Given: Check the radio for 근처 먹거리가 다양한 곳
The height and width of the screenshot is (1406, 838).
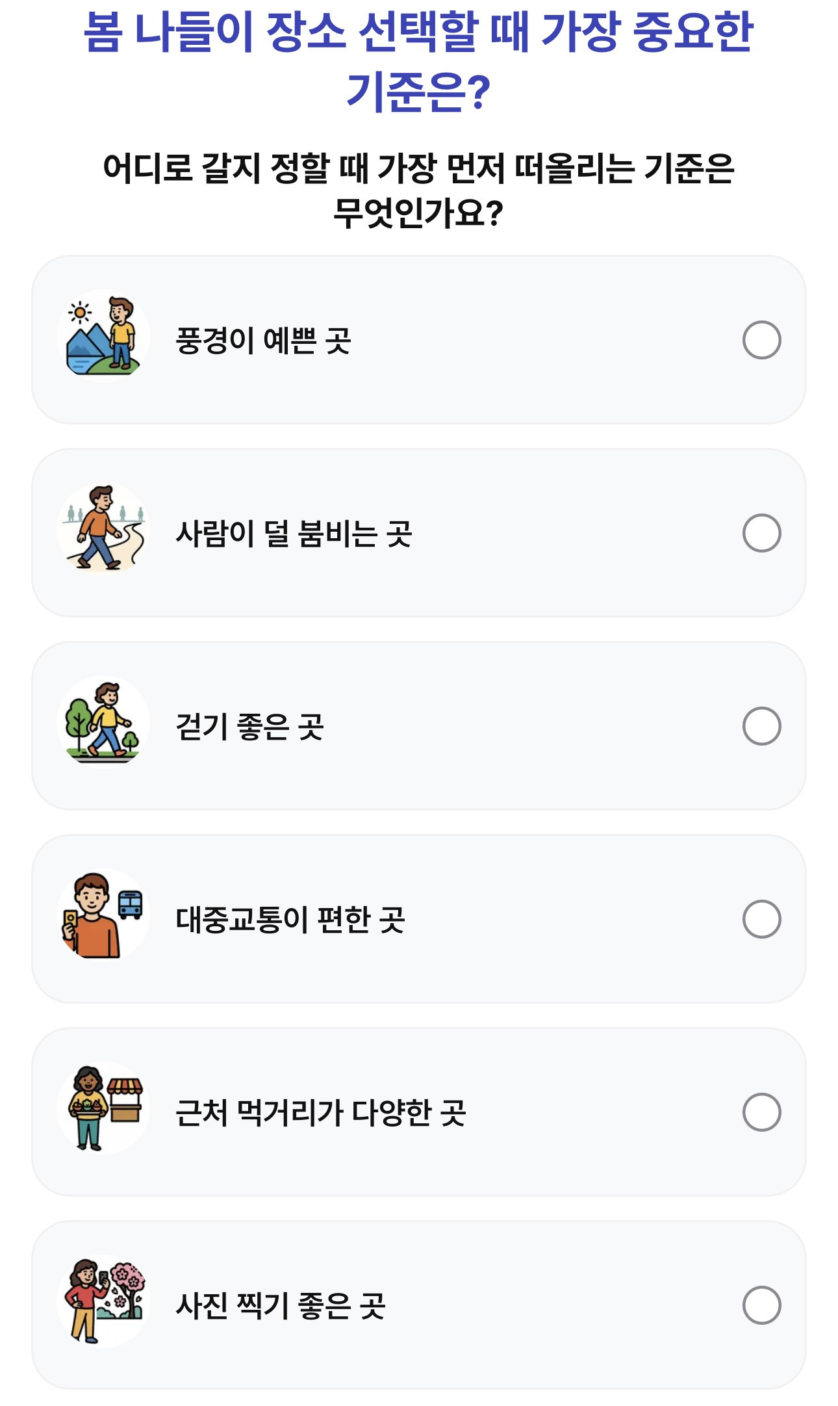Looking at the screenshot, I should click(761, 1112).
